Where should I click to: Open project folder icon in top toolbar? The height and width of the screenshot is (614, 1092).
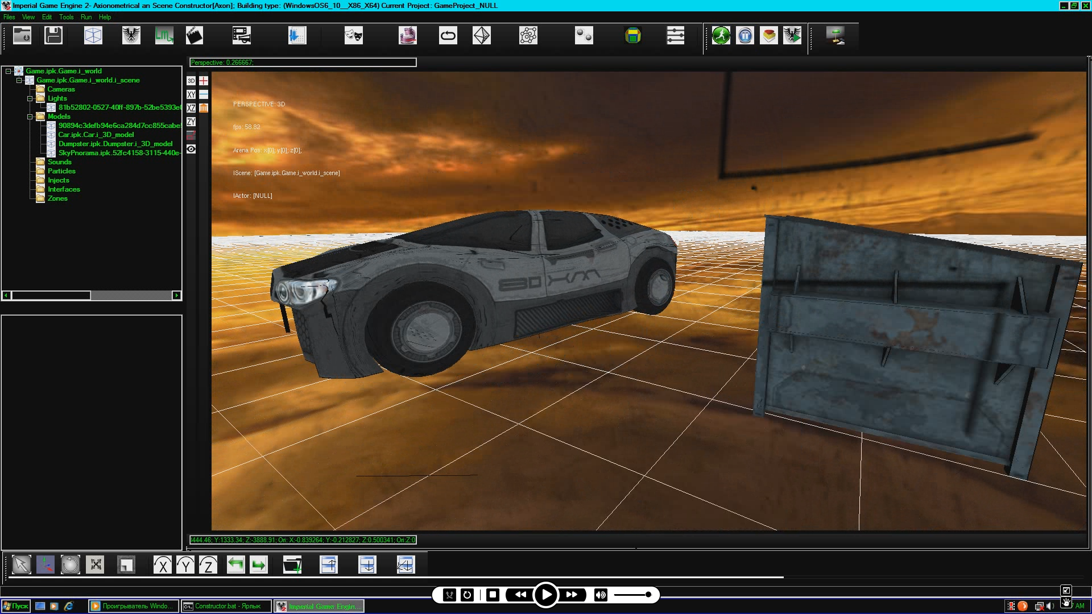point(22,35)
